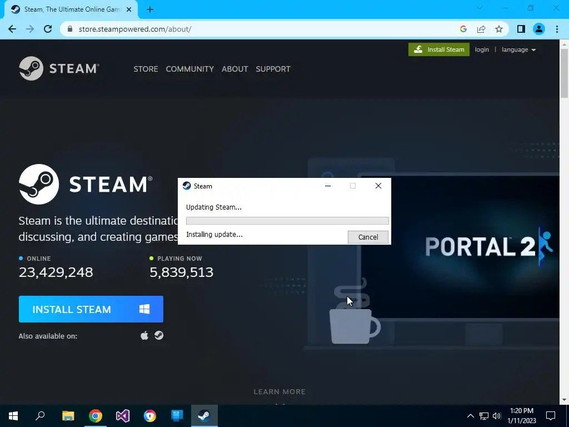This screenshot has width=569, height=427.
Task: Open File Explorer from taskbar
Action: click(x=68, y=416)
